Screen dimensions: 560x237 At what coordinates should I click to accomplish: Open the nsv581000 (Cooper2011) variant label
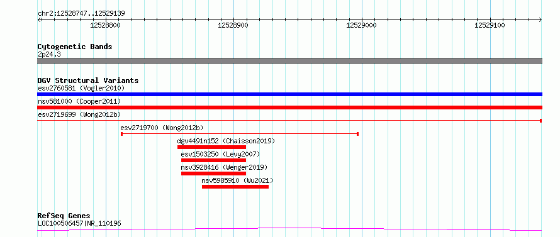79,101
